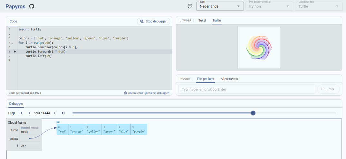The height and width of the screenshot is (159, 346).
Task: Collapse the for loop fold at line 4
Action: click(12, 43)
